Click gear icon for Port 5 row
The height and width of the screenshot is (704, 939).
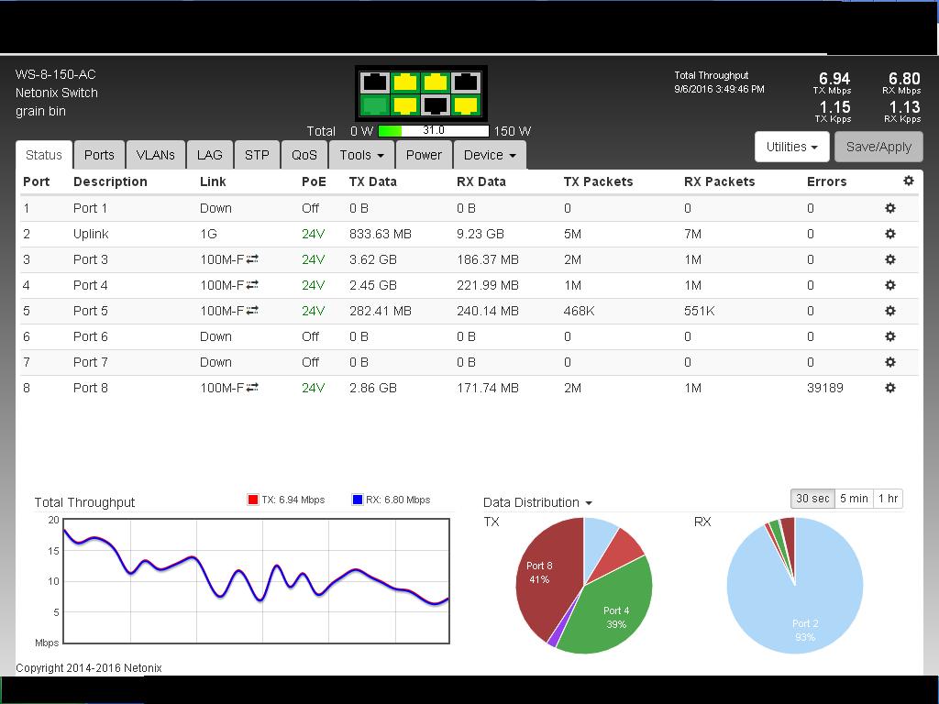pyautogui.click(x=889, y=311)
